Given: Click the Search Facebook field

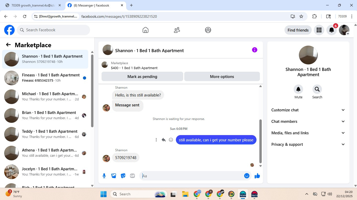Looking at the screenshot, I should pos(53,30).
